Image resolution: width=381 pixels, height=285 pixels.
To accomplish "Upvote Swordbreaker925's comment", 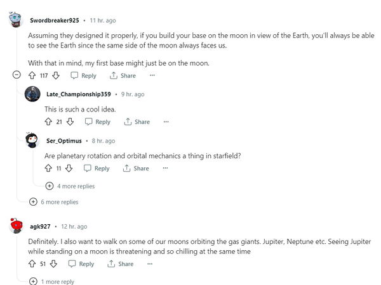I will [32, 75].
